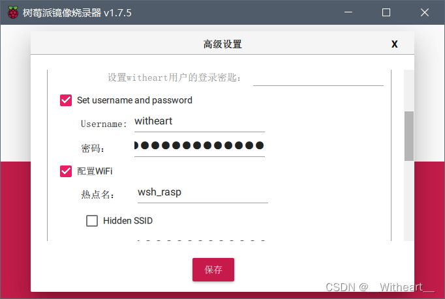Save settings with the 保存 button
The height and width of the screenshot is (299, 445).
point(213,270)
